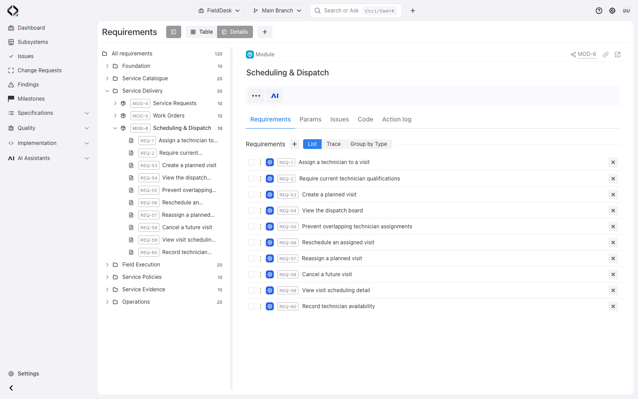The image size is (638, 399).
Task: Open the Main Branch dropdown
Action: (x=277, y=11)
